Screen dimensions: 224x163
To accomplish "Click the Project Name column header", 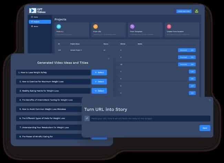I will coord(75,44).
